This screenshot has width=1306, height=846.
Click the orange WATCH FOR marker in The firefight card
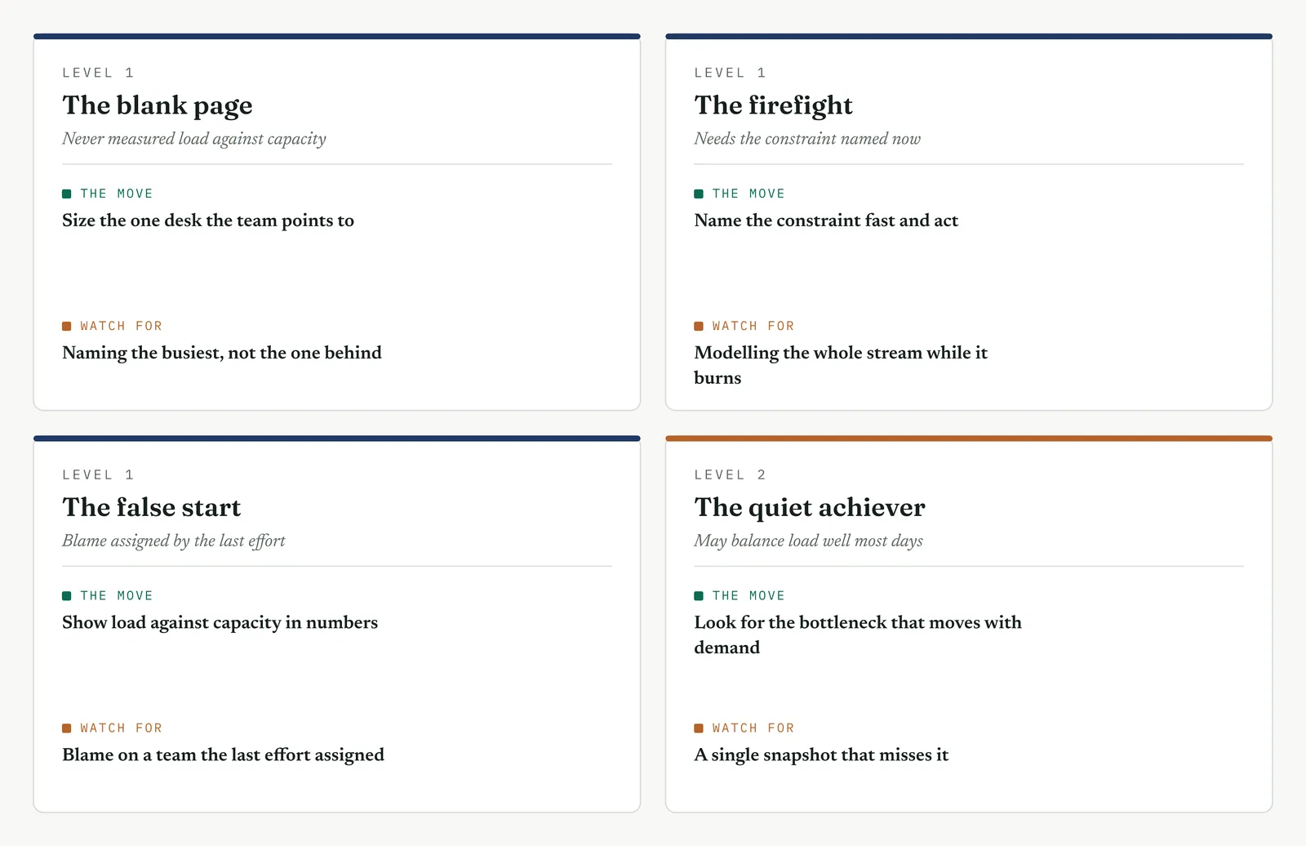click(x=699, y=326)
